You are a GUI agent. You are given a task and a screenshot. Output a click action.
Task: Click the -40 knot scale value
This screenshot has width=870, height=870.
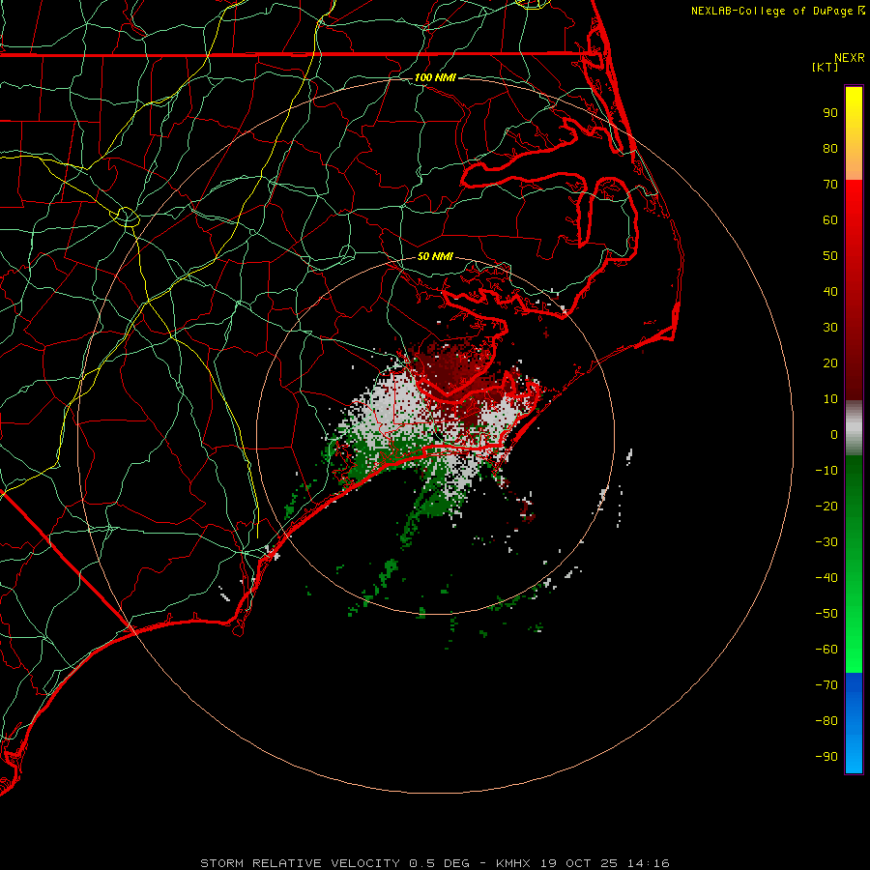826,578
